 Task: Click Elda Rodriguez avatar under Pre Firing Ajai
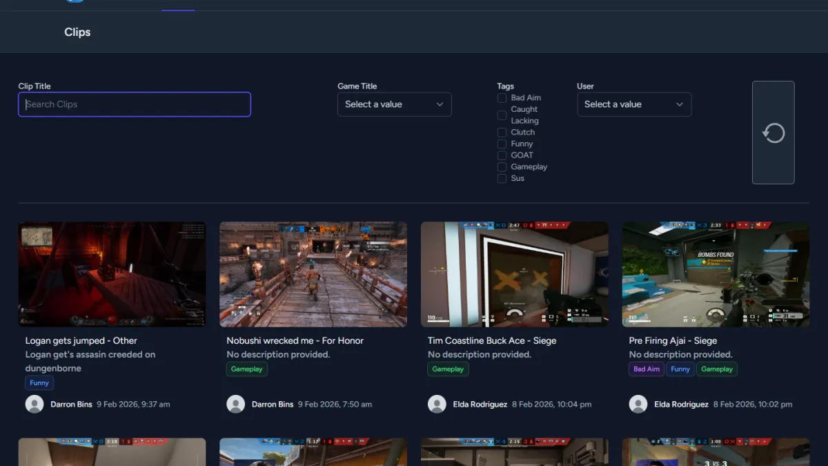tap(638, 405)
